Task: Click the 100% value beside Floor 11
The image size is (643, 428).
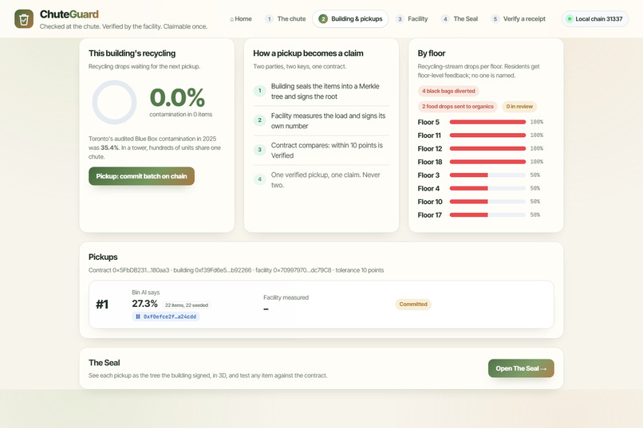Action: (536, 135)
